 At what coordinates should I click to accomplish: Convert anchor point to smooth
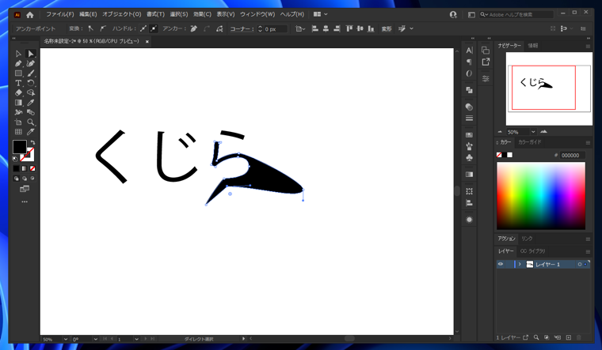click(102, 28)
